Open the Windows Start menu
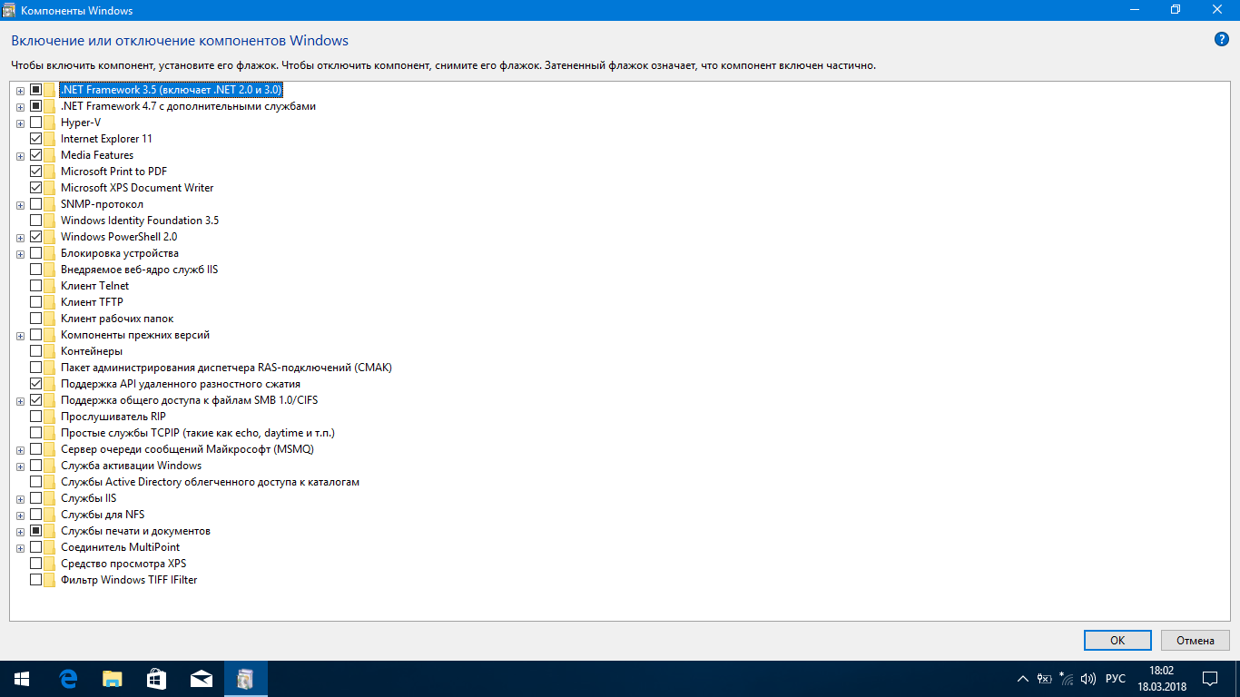1240x697 pixels. coord(22,679)
